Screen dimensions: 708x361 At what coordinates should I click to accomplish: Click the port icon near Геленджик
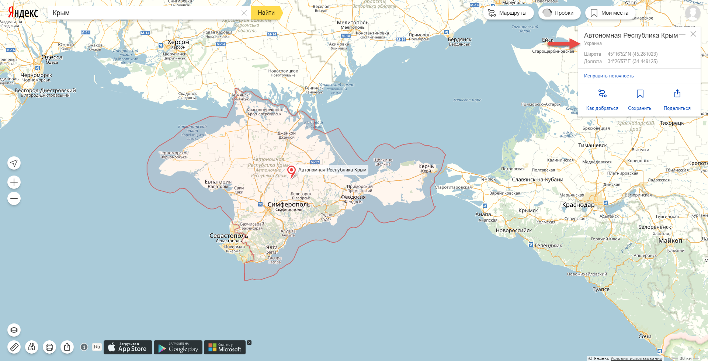click(x=531, y=244)
